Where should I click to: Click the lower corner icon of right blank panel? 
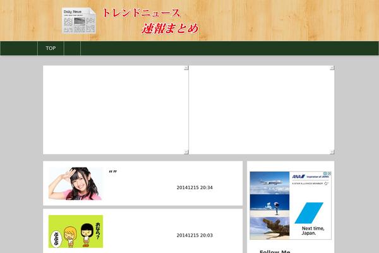332,152
